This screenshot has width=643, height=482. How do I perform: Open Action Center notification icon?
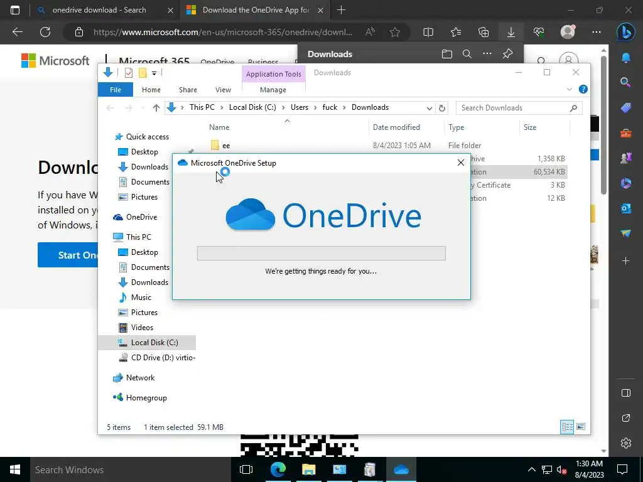click(622, 469)
